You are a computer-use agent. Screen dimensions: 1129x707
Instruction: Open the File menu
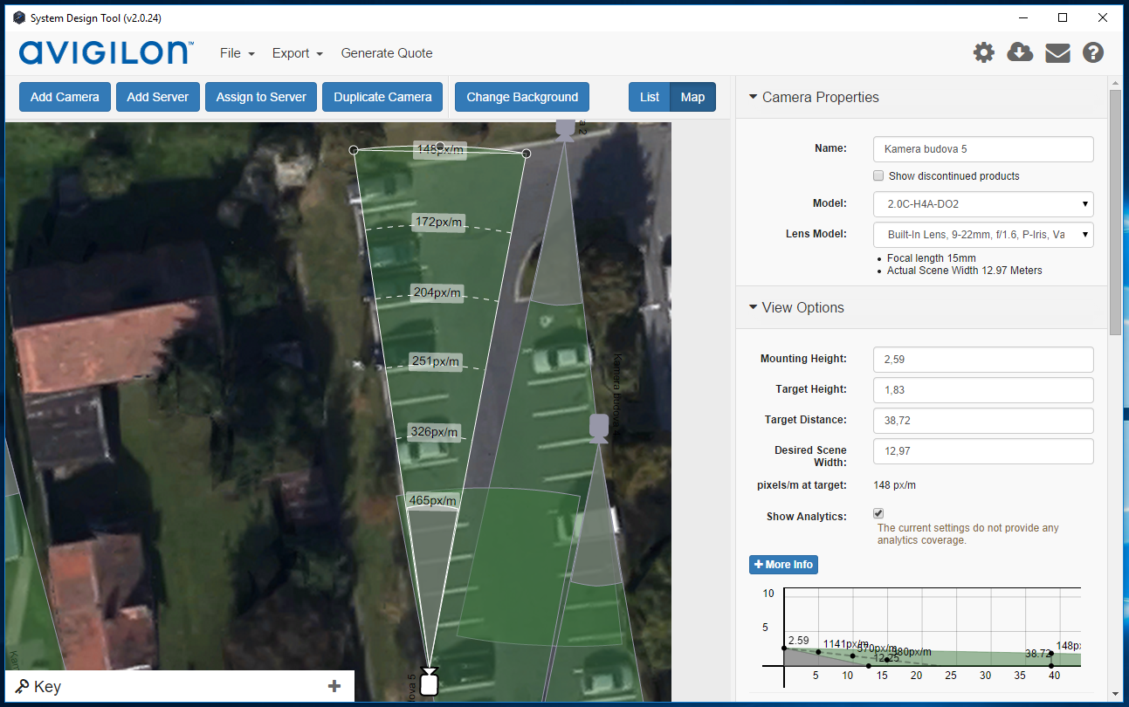click(x=237, y=53)
